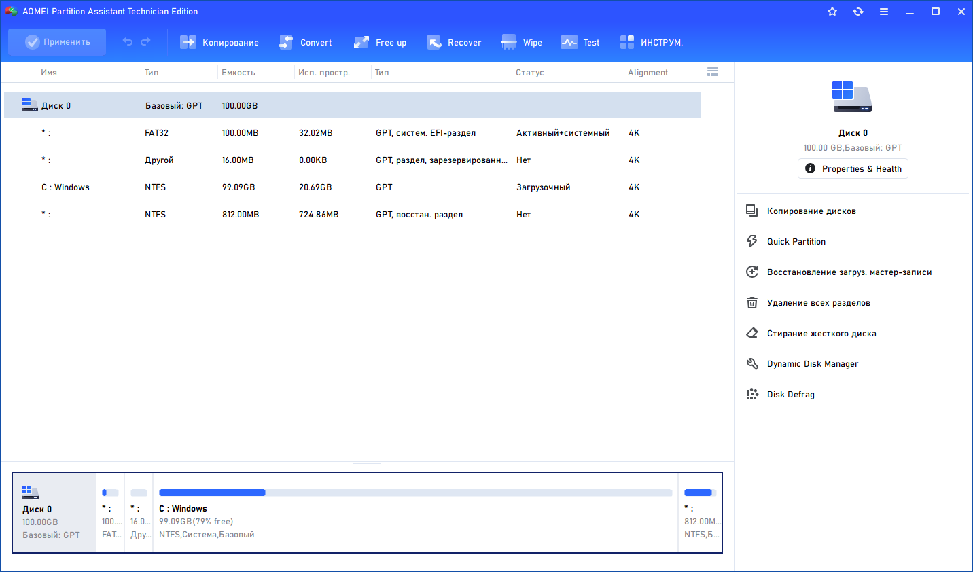Click the Загрузочный status cell
The height and width of the screenshot is (572, 973).
(x=543, y=187)
